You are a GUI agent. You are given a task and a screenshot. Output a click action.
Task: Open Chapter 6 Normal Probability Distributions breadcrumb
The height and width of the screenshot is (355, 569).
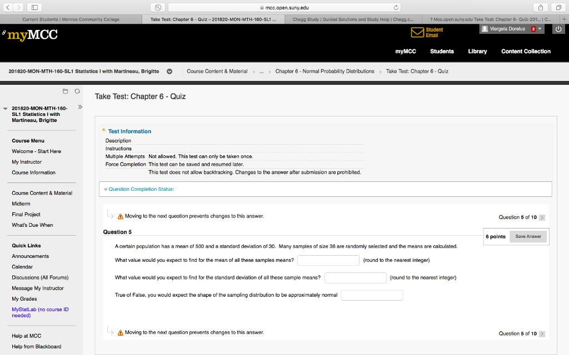(x=325, y=72)
